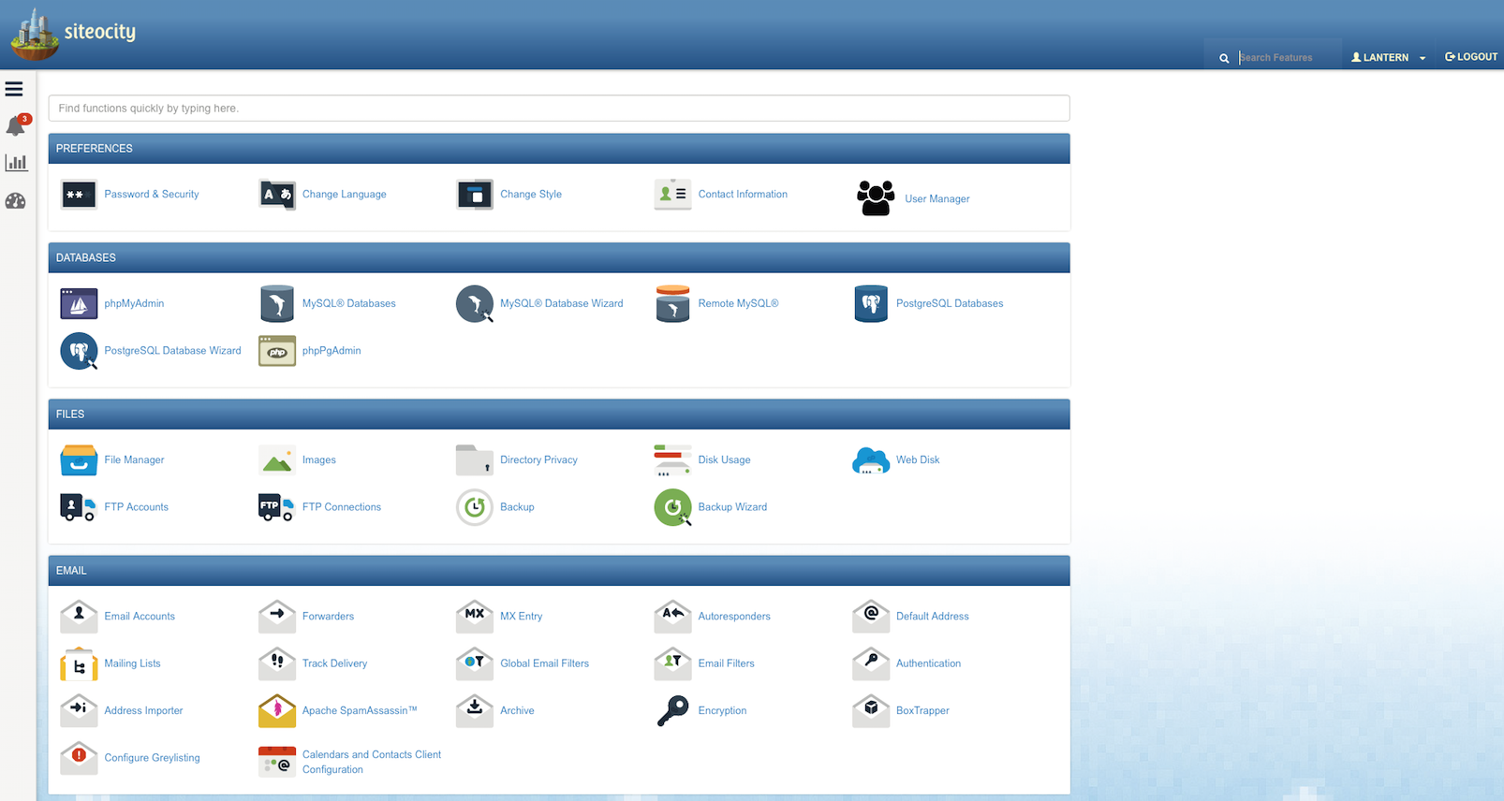Collapse the PREFERENCES section header
The image size is (1504, 801).
click(x=559, y=149)
